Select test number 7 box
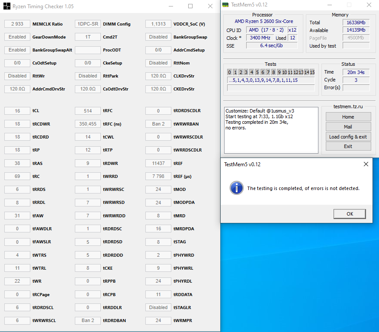The height and width of the screenshot is (332, 379). 268,72
